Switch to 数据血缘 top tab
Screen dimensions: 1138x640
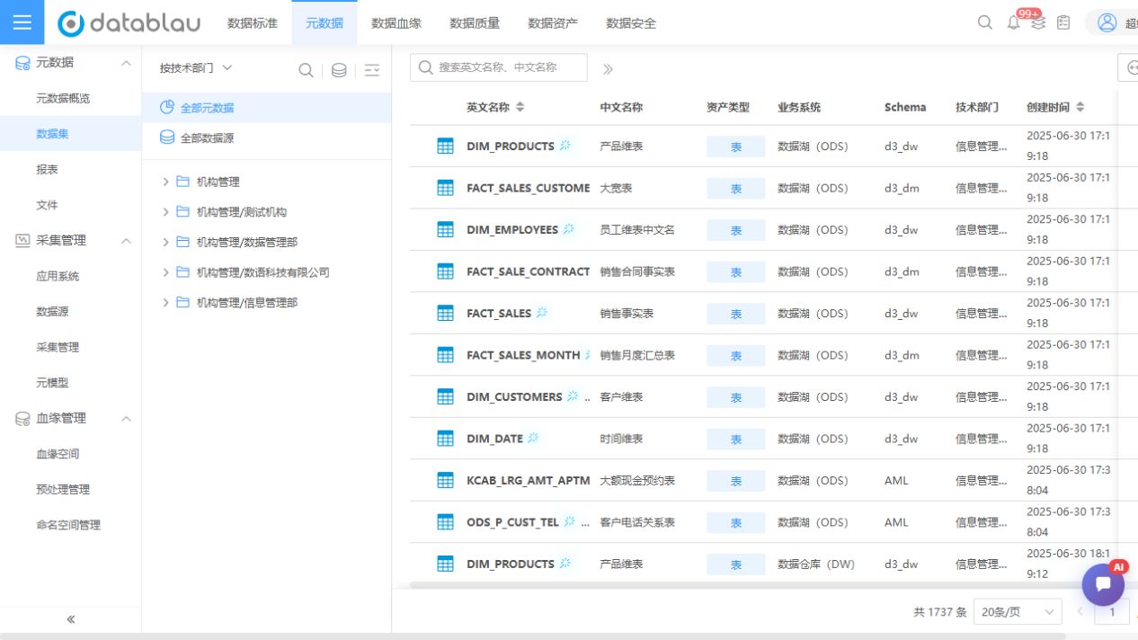(x=396, y=23)
